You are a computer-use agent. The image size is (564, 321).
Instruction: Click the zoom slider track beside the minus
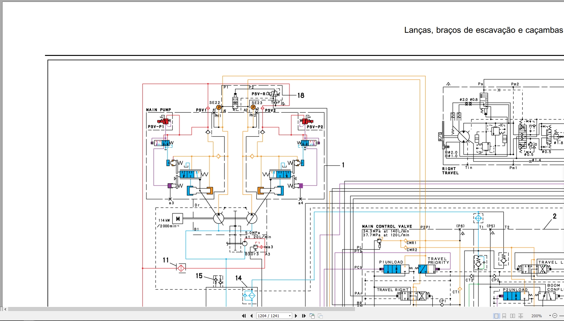pos(561,316)
